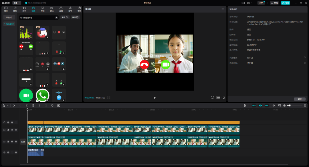The image size is (309, 167).
Task: Mute the bottom audio track
Action: click(16, 152)
